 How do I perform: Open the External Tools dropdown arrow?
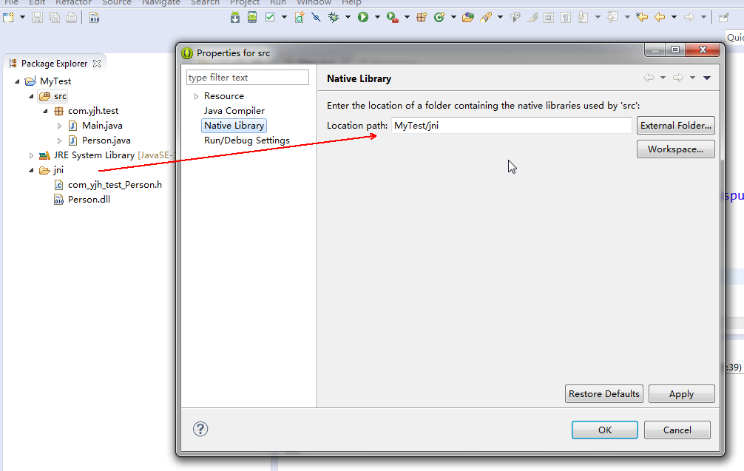point(407,18)
